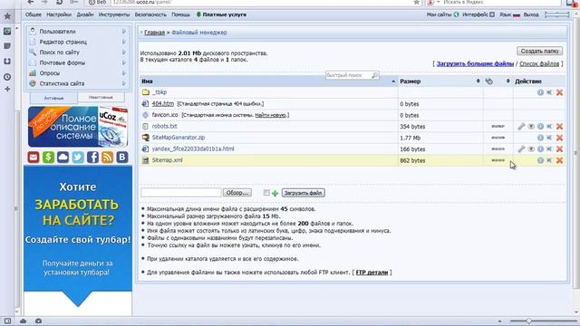This screenshot has width=580, height=326.
Task: Click the search magnifier in quick search
Action: [374, 75]
